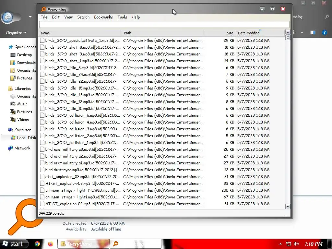This screenshot has height=249, width=332.
Task: Sort results by Date Modified column header
Action: click(x=260, y=33)
